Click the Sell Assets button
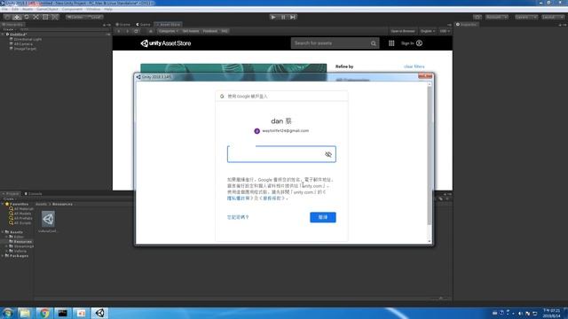This screenshot has width=568, height=319. click(x=191, y=31)
